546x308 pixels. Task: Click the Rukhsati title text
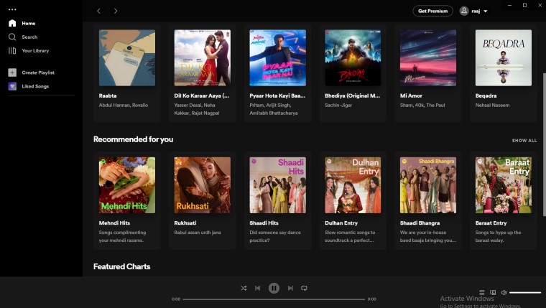point(185,223)
